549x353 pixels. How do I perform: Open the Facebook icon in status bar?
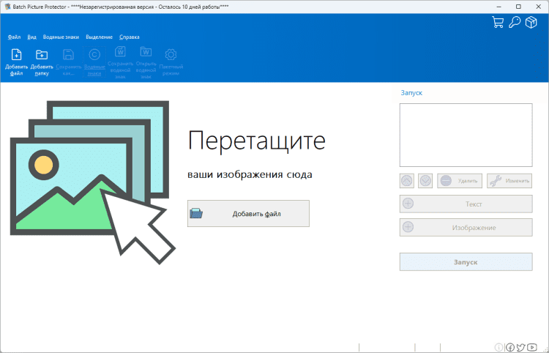(509, 347)
